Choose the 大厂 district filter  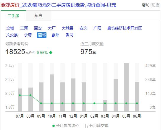pos(52,28)
